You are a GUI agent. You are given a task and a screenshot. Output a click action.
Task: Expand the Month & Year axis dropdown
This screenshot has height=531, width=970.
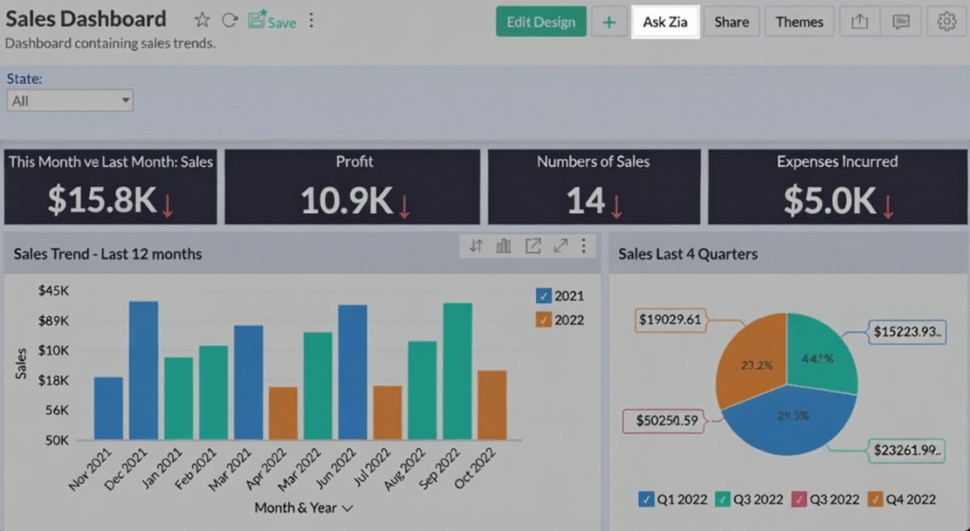pyautogui.click(x=348, y=508)
